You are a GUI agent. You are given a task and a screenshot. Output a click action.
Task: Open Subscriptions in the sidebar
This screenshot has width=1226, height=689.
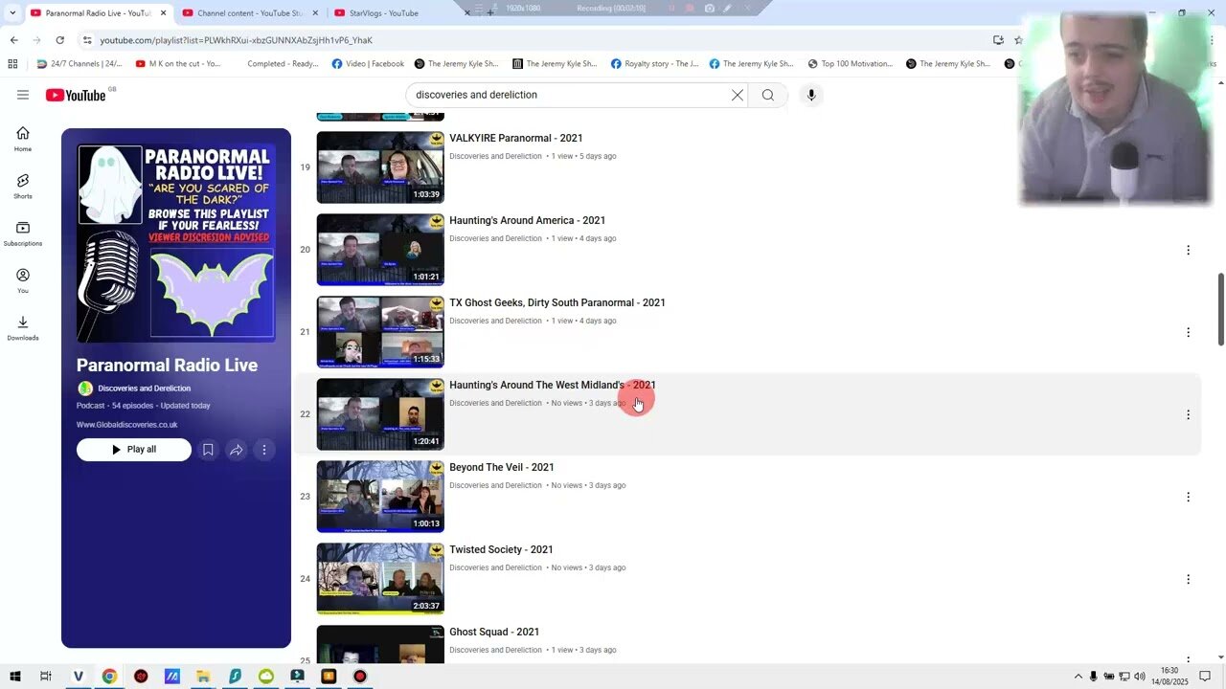23,233
